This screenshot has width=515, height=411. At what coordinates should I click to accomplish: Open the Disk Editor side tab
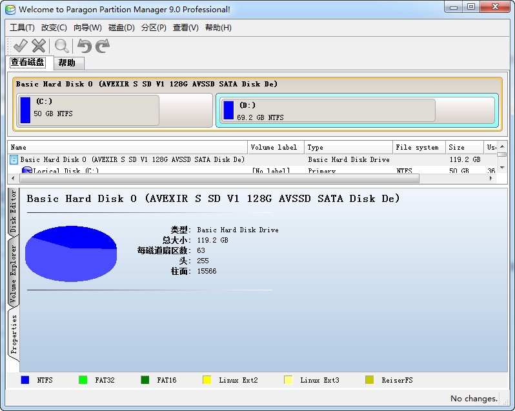[13, 211]
